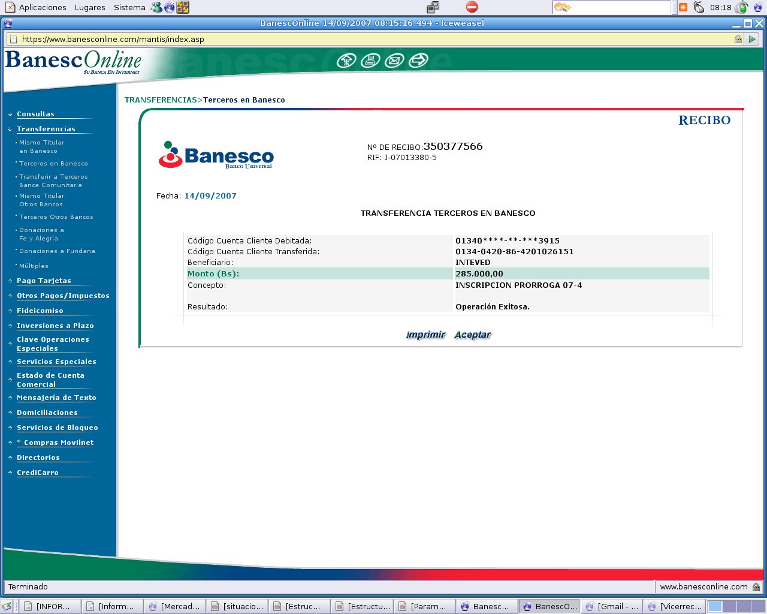Screen dimensions: 767x614
Task: Expand the Consultas sidebar section
Action: point(35,114)
